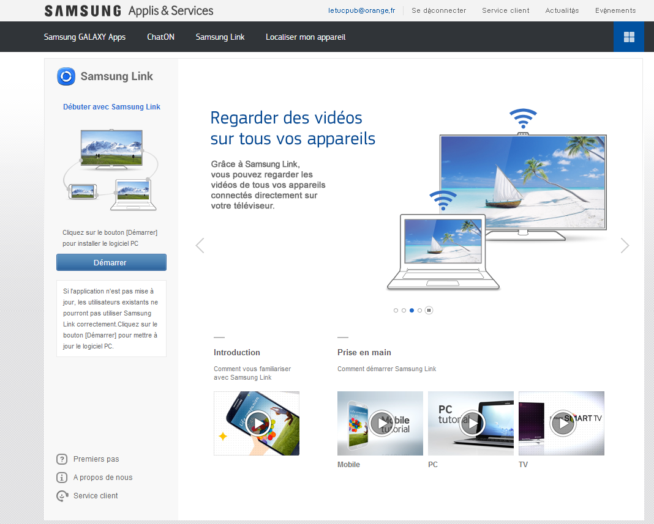Image resolution: width=654 pixels, height=524 pixels.
Task: Go to previous carousel slide arrow
Action: tap(200, 245)
